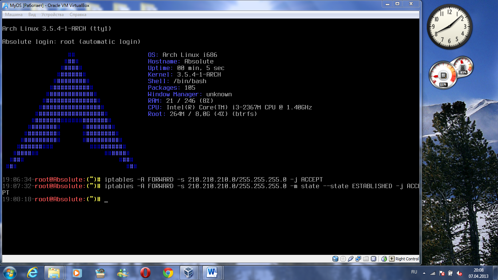Viewport: 498px width, 280px height.
Task: Click the network signal tray icon
Action: click(433, 273)
